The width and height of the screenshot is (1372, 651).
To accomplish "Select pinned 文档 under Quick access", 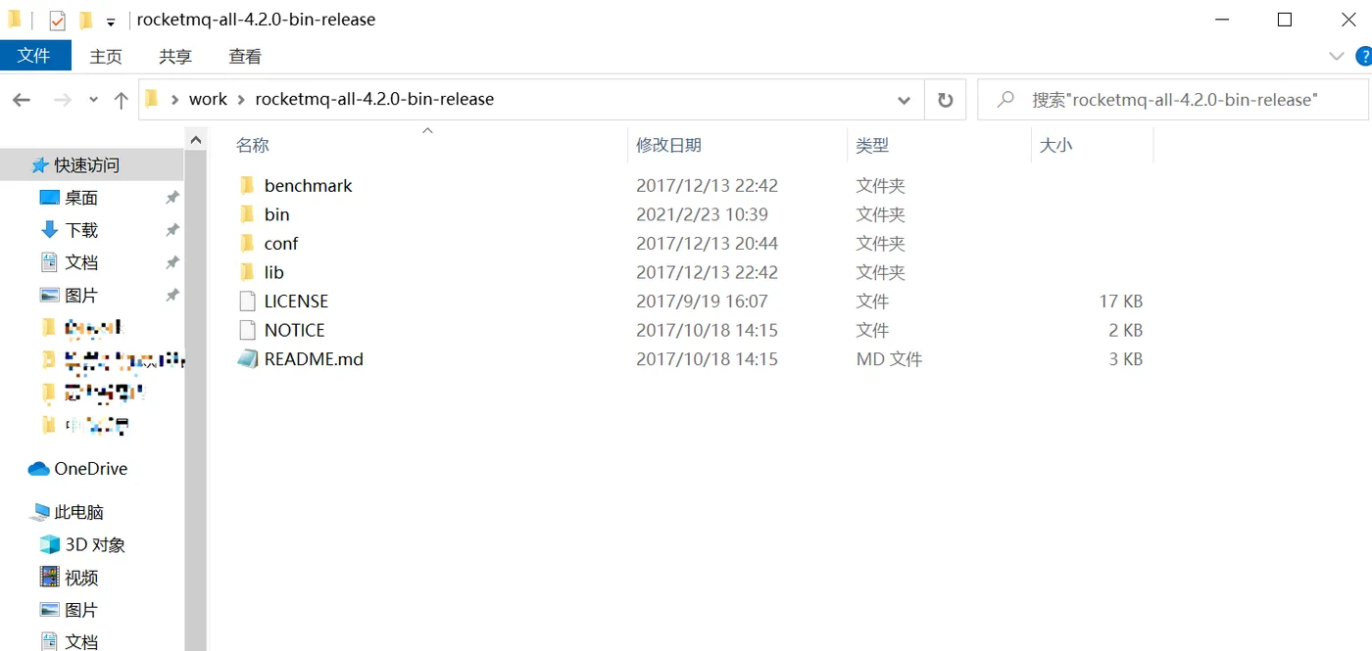I will [x=81, y=262].
